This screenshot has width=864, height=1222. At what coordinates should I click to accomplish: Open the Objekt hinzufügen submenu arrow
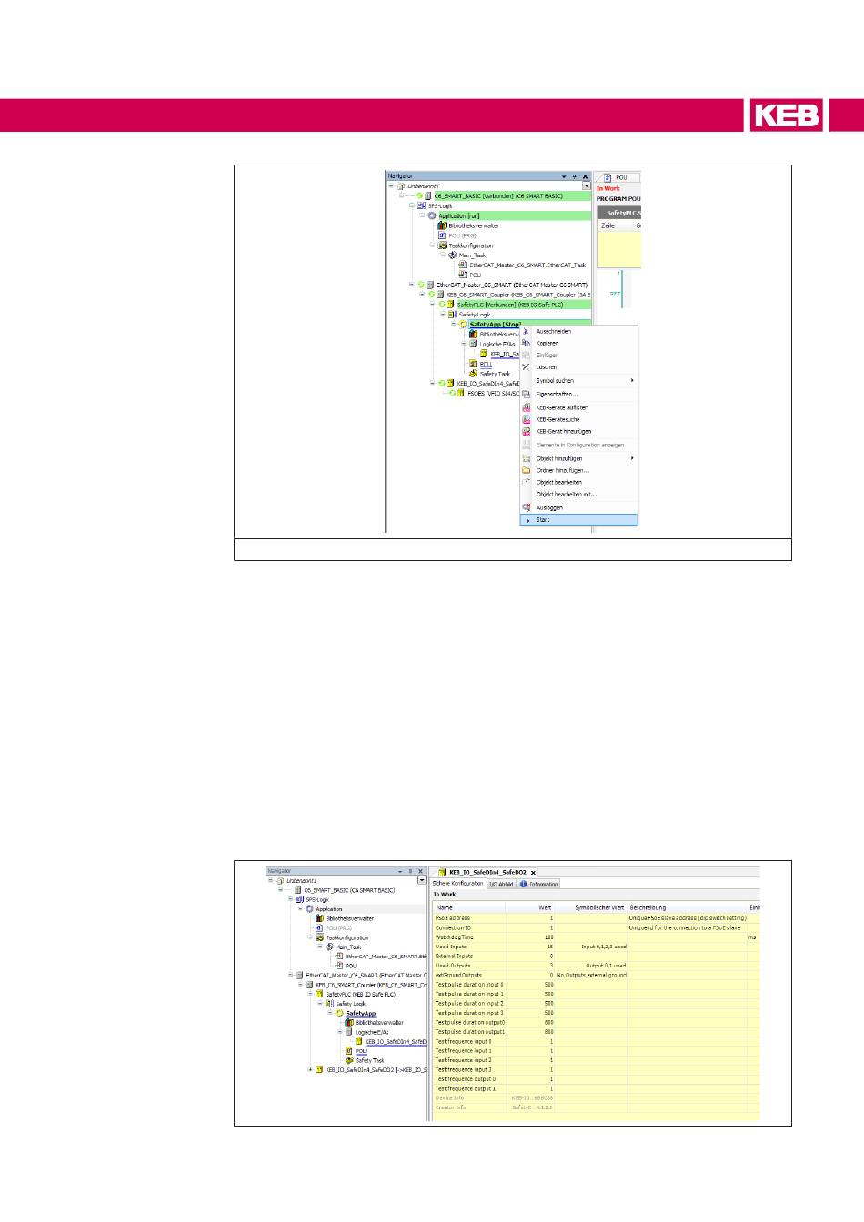[632, 458]
